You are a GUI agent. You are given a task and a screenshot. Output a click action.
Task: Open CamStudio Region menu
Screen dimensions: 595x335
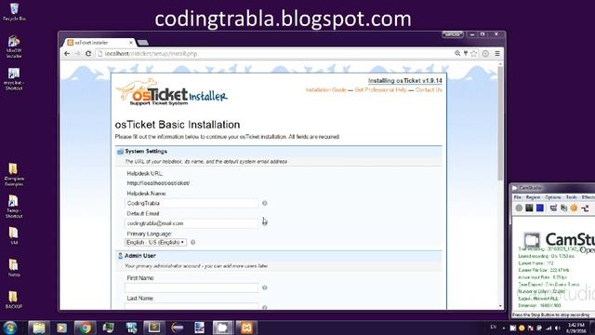(x=533, y=197)
